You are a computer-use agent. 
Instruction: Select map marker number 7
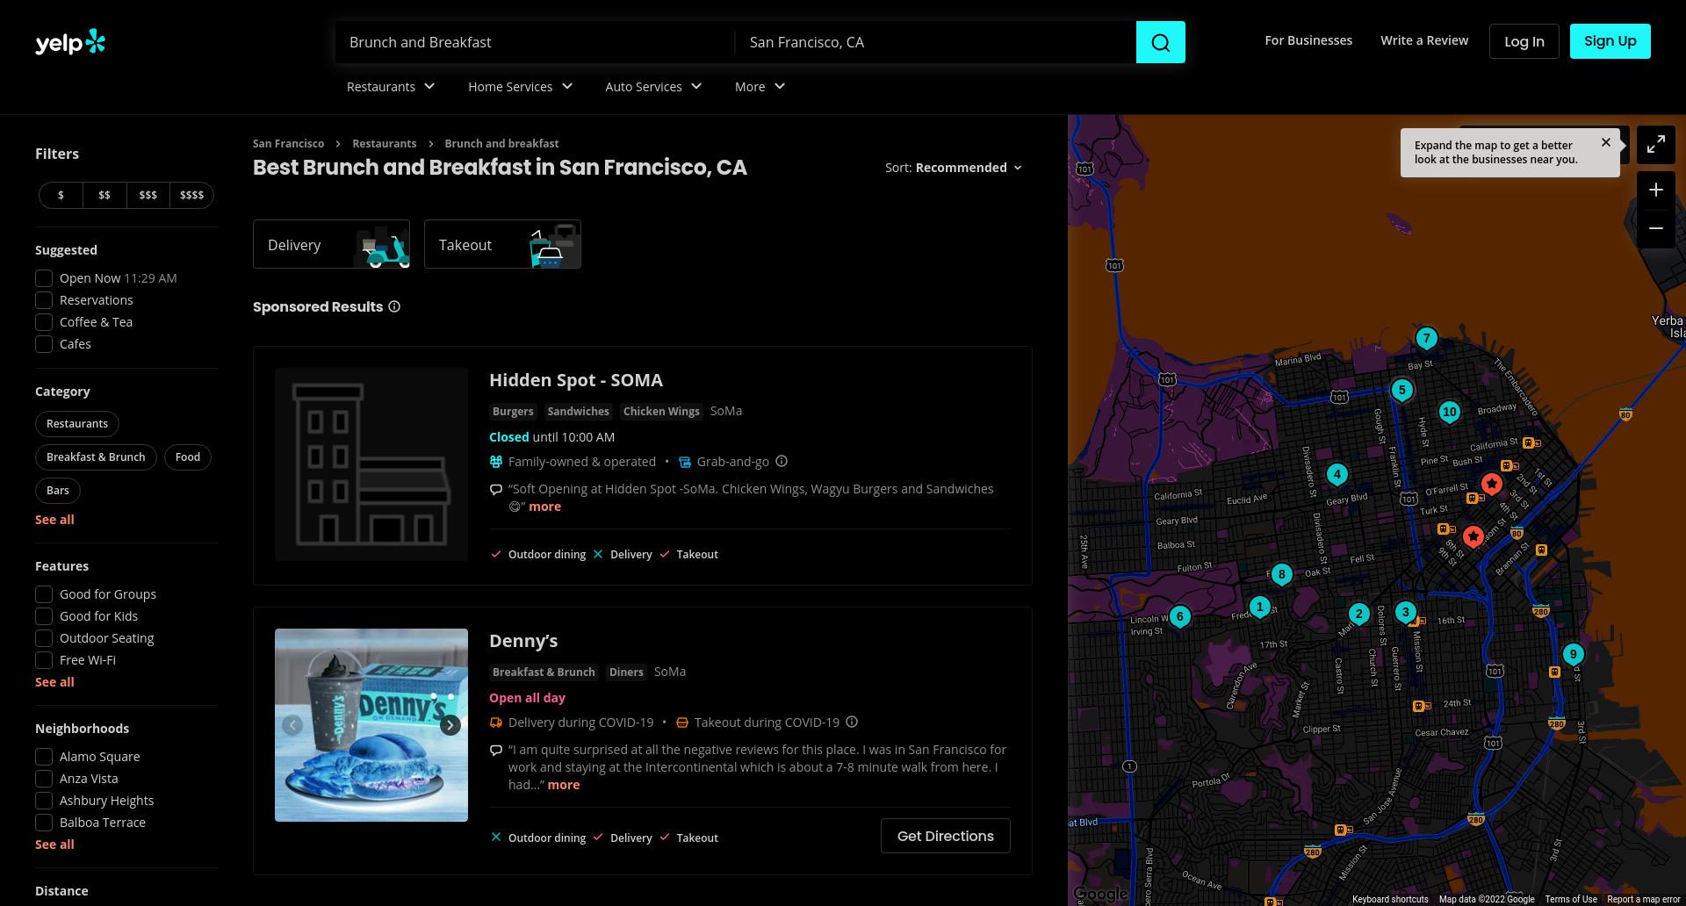(x=1426, y=339)
